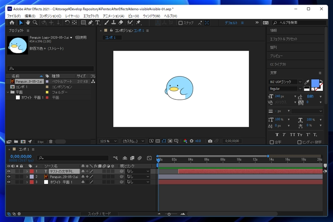Hide the Penguin layer 2 eye toggle
The image size is (333, 222).
click(9, 177)
